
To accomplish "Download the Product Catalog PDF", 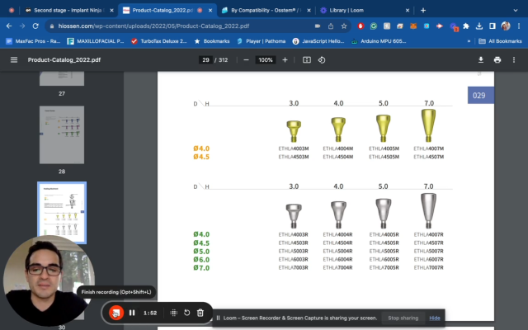I will click(x=481, y=60).
